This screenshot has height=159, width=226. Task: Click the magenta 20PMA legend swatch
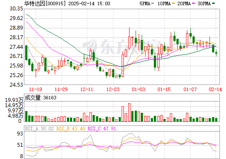click(x=193, y=3)
